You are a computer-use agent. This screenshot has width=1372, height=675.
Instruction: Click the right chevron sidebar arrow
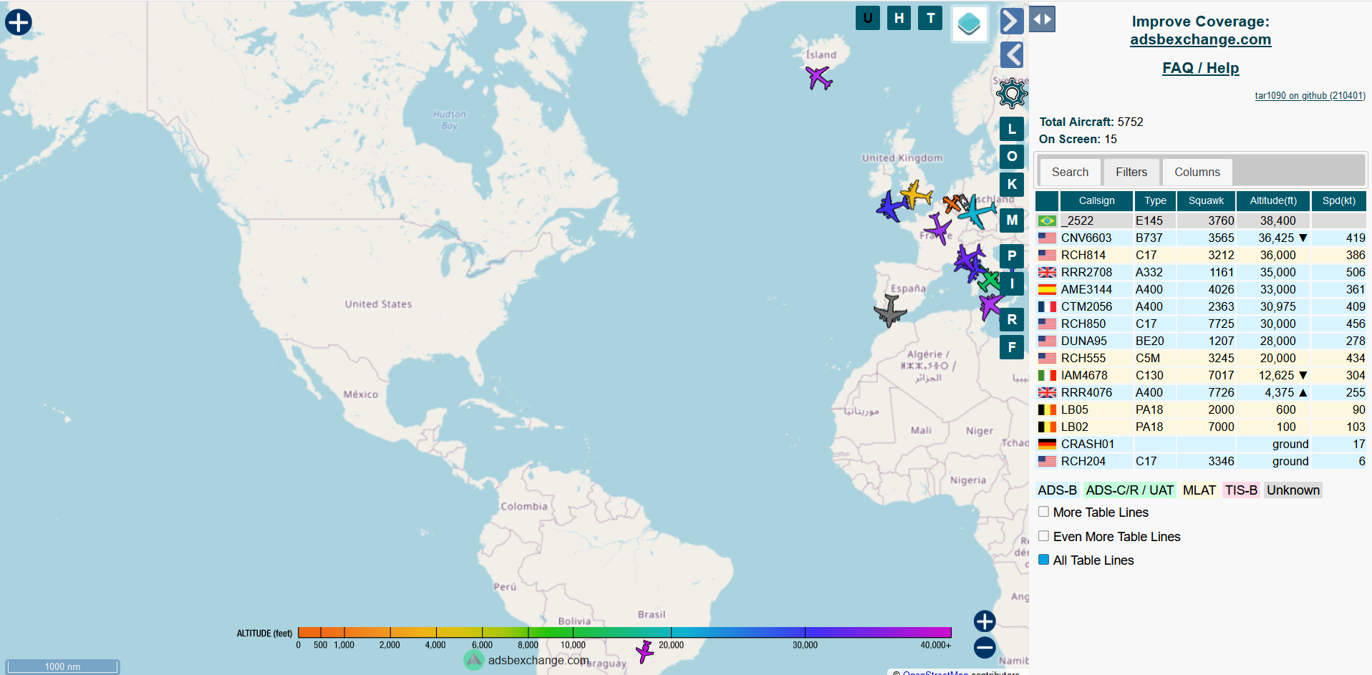coord(1011,21)
